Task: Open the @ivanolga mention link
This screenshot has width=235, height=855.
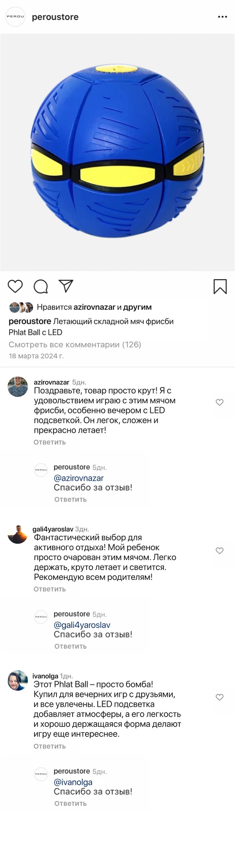Action: [73, 782]
